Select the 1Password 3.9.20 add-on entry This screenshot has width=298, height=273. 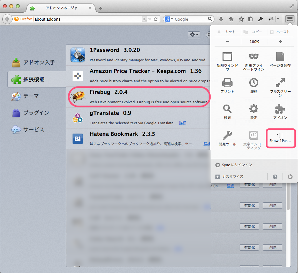tap(138, 55)
